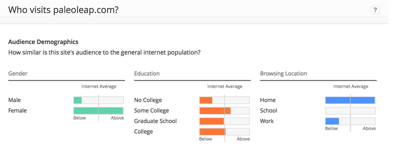
Task: Click the Some College label
Action: tap(152, 111)
